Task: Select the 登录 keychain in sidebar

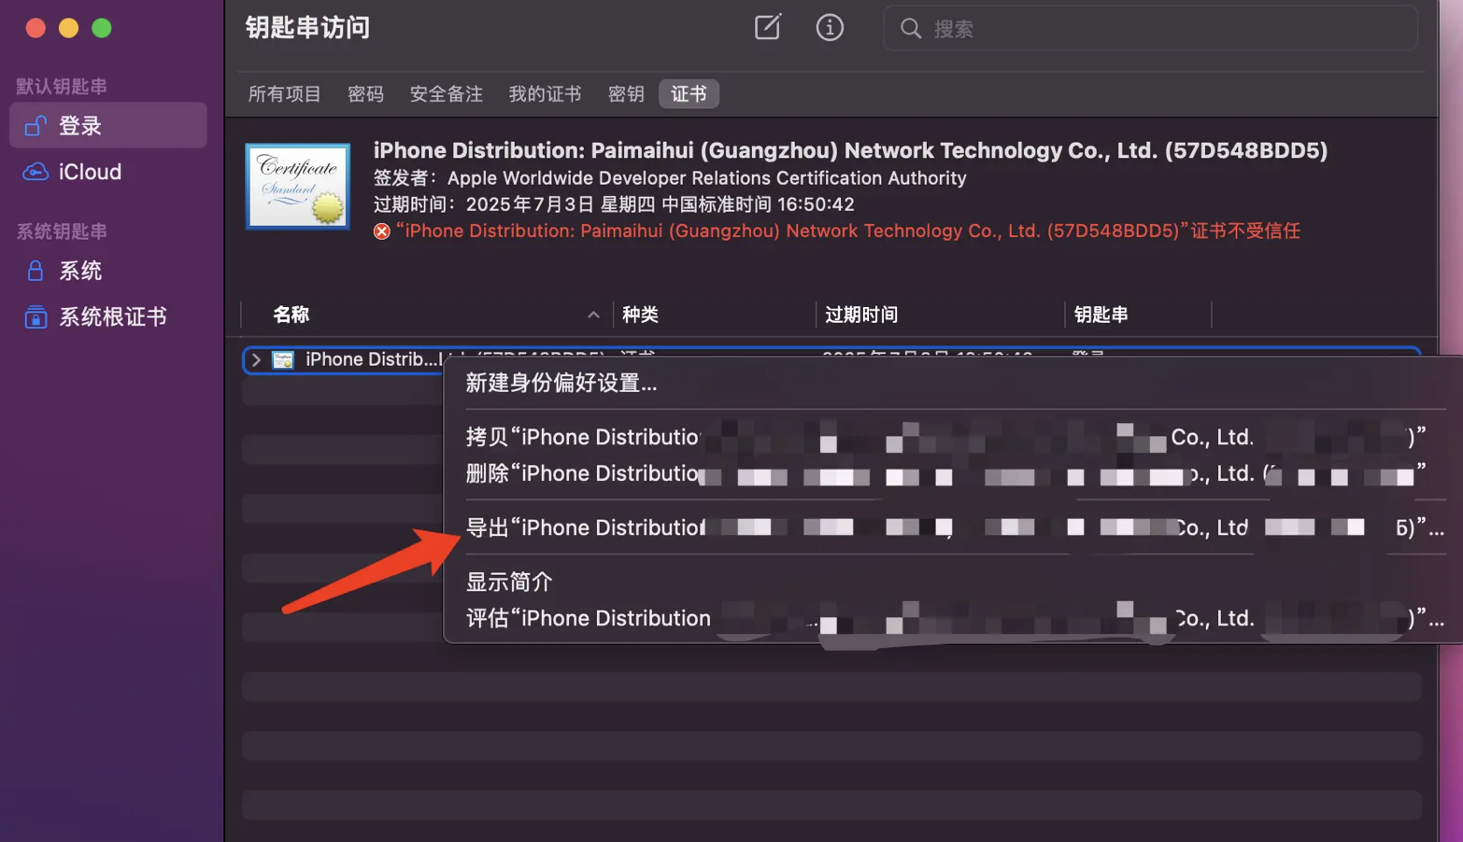Action: coord(108,125)
